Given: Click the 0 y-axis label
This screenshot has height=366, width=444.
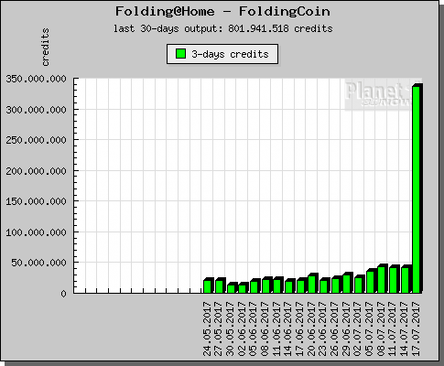Looking at the screenshot, I should point(63,294).
